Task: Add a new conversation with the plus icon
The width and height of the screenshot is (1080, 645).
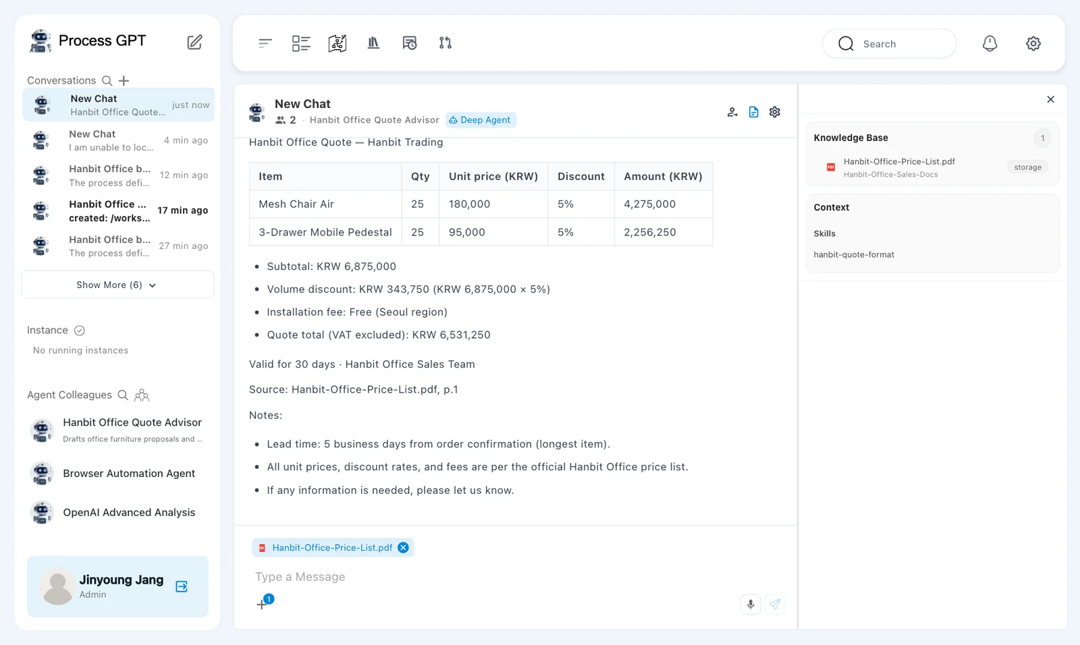Action: (x=124, y=80)
